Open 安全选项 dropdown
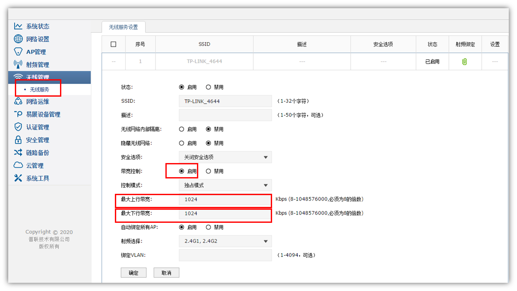The height and width of the screenshot is (291, 517). point(225,157)
